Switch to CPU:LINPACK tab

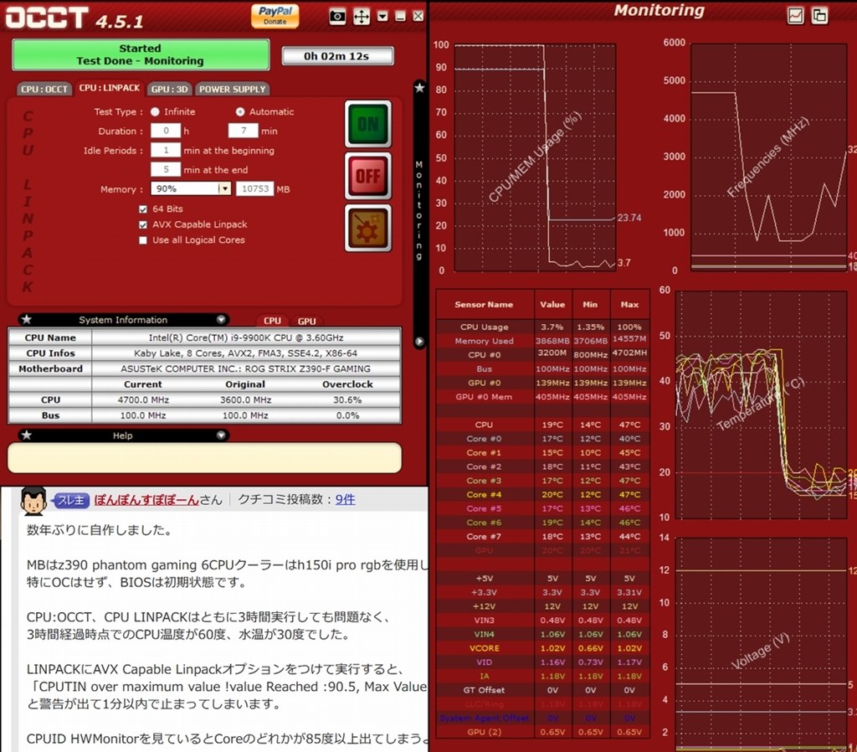tap(110, 88)
